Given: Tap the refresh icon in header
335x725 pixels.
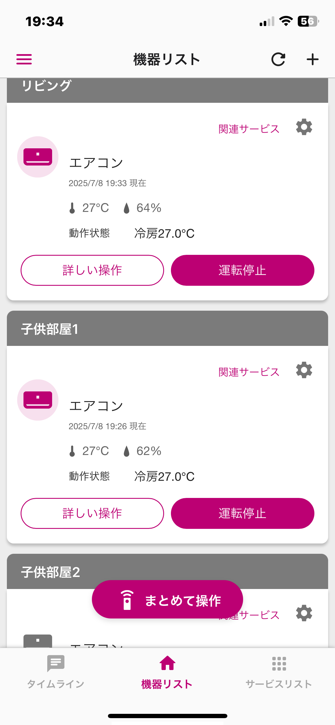Looking at the screenshot, I should click(278, 60).
